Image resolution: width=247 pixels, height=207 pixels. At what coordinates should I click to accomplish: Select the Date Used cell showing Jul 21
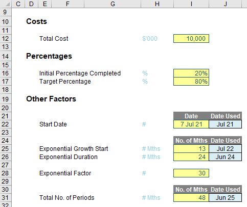tap(225, 124)
